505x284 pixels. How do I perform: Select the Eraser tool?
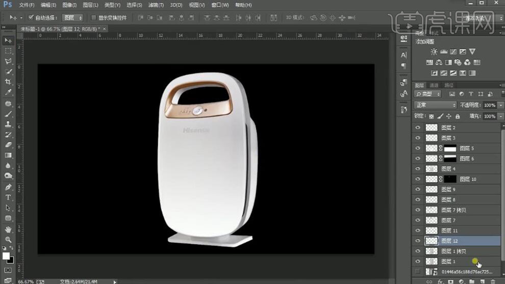pyautogui.click(x=8, y=145)
